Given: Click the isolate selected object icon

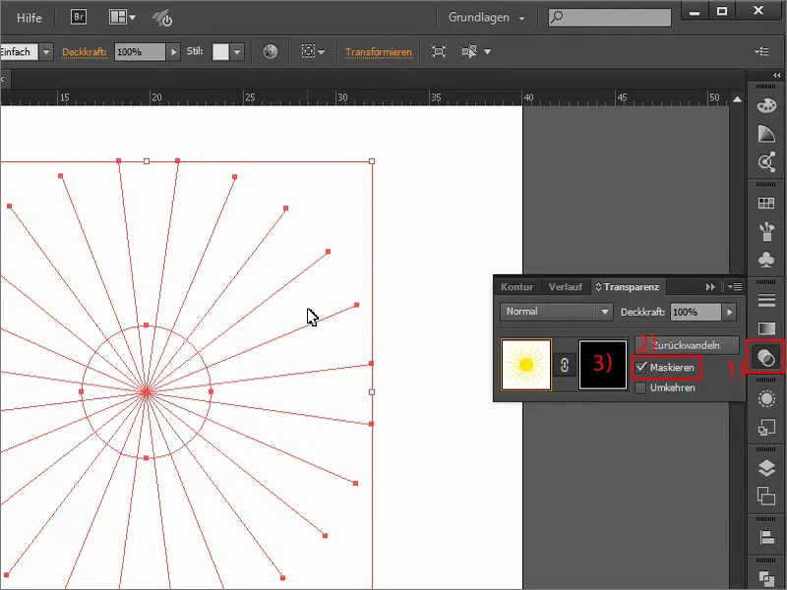Looking at the screenshot, I should 438,52.
